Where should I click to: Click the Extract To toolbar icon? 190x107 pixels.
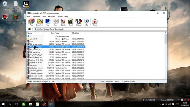tap(40, 22)
